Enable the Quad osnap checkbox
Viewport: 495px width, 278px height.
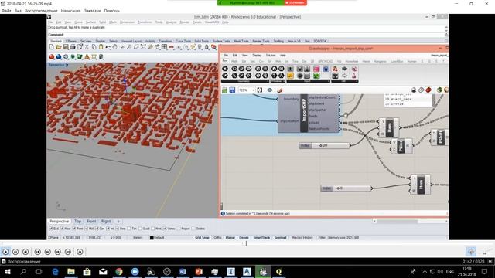pos(141,229)
